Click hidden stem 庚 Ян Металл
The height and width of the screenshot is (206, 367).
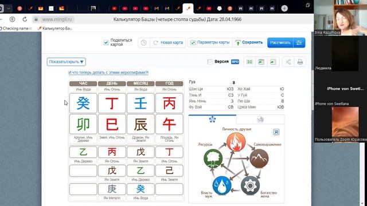tap(112, 189)
